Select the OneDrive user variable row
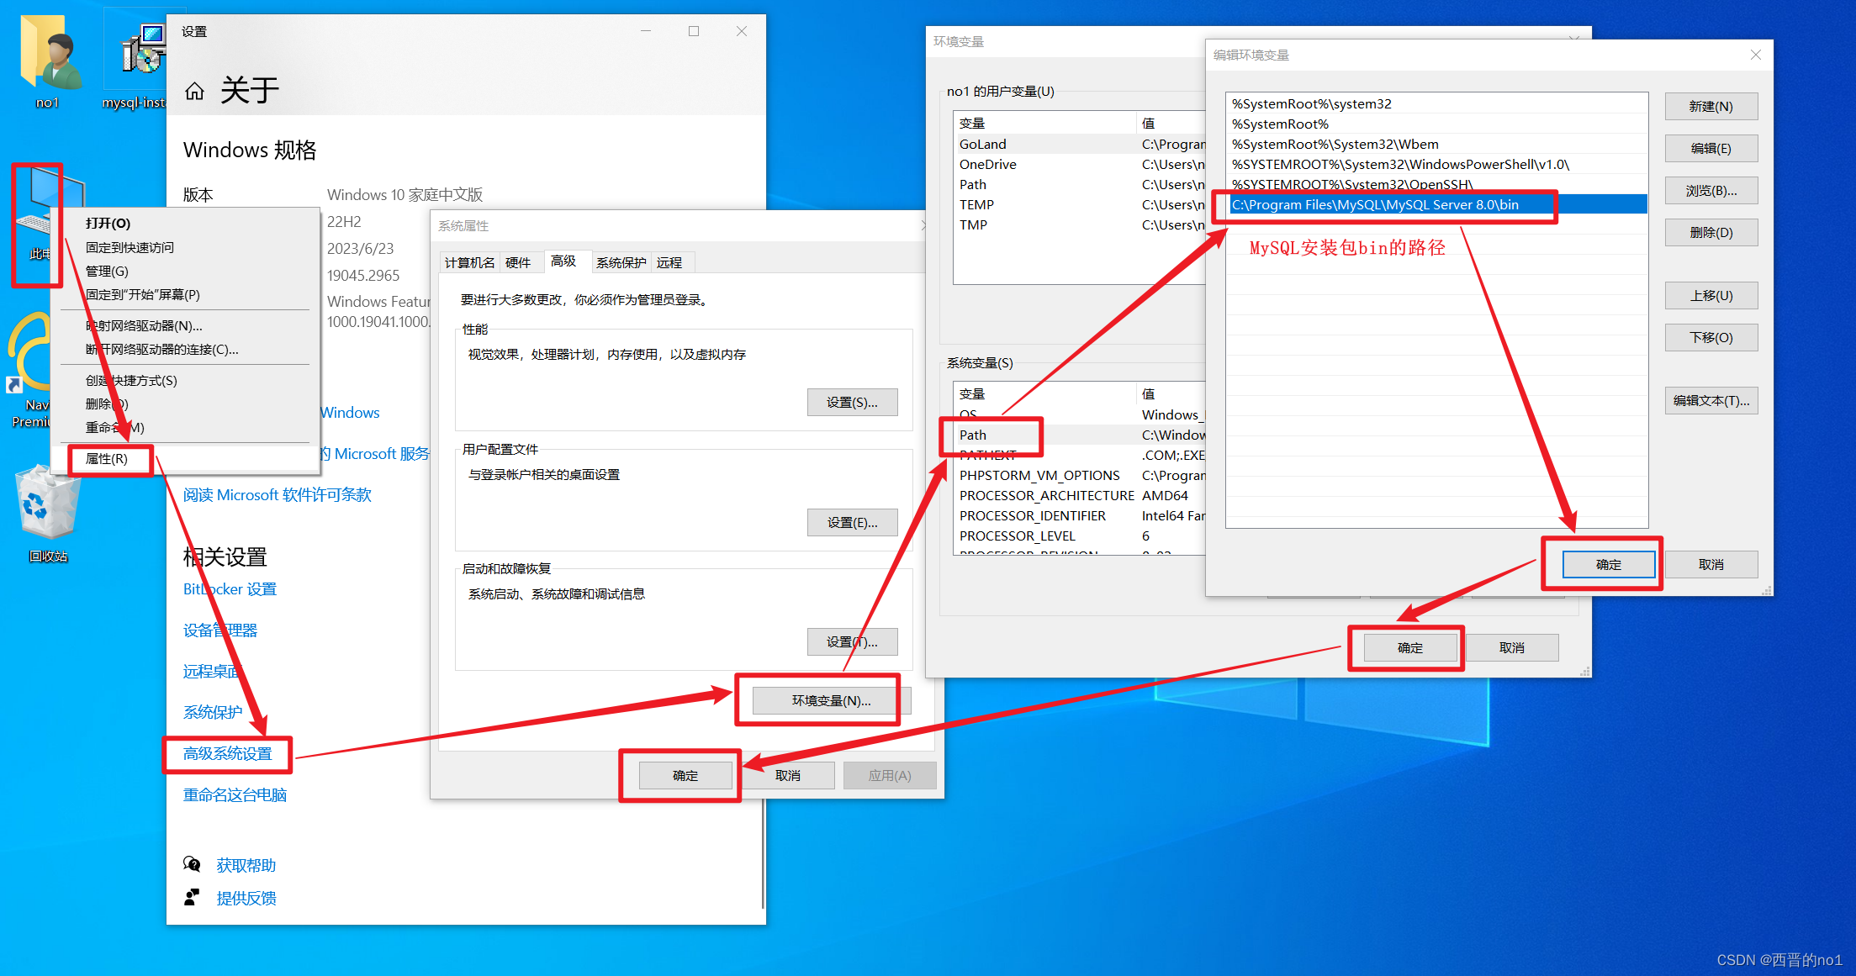The width and height of the screenshot is (1856, 976). [x=1081, y=164]
